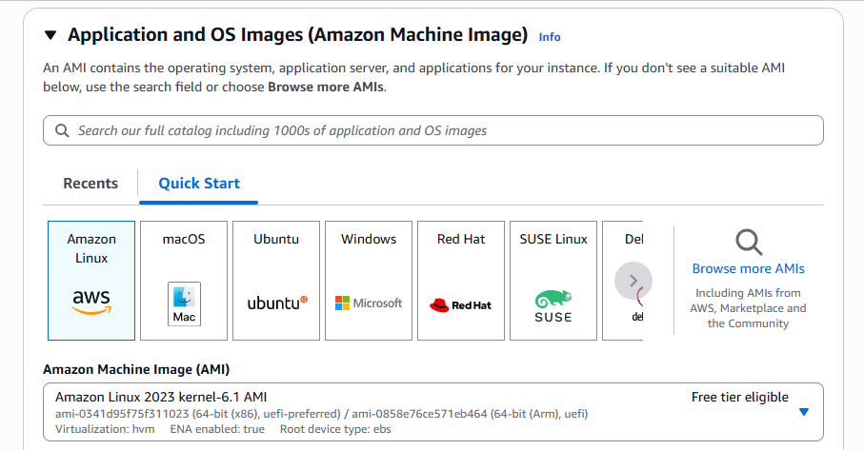864x450 pixels.
Task: Select the Quick Start tab
Action: [x=199, y=184]
